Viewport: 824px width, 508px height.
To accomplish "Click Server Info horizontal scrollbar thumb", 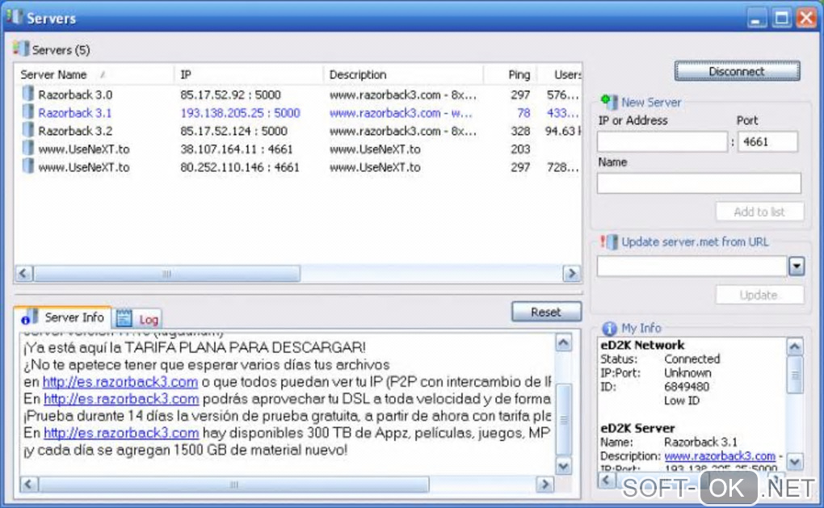I will coord(233,484).
